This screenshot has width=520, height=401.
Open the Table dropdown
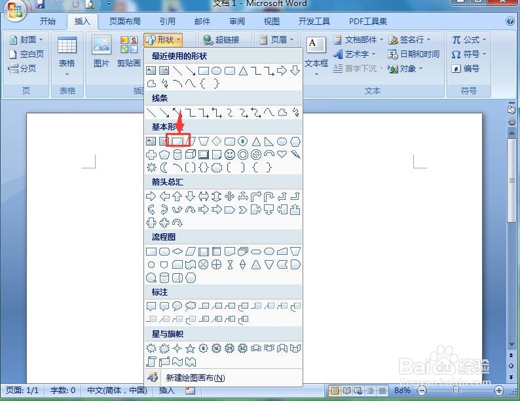(x=67, y=56)
